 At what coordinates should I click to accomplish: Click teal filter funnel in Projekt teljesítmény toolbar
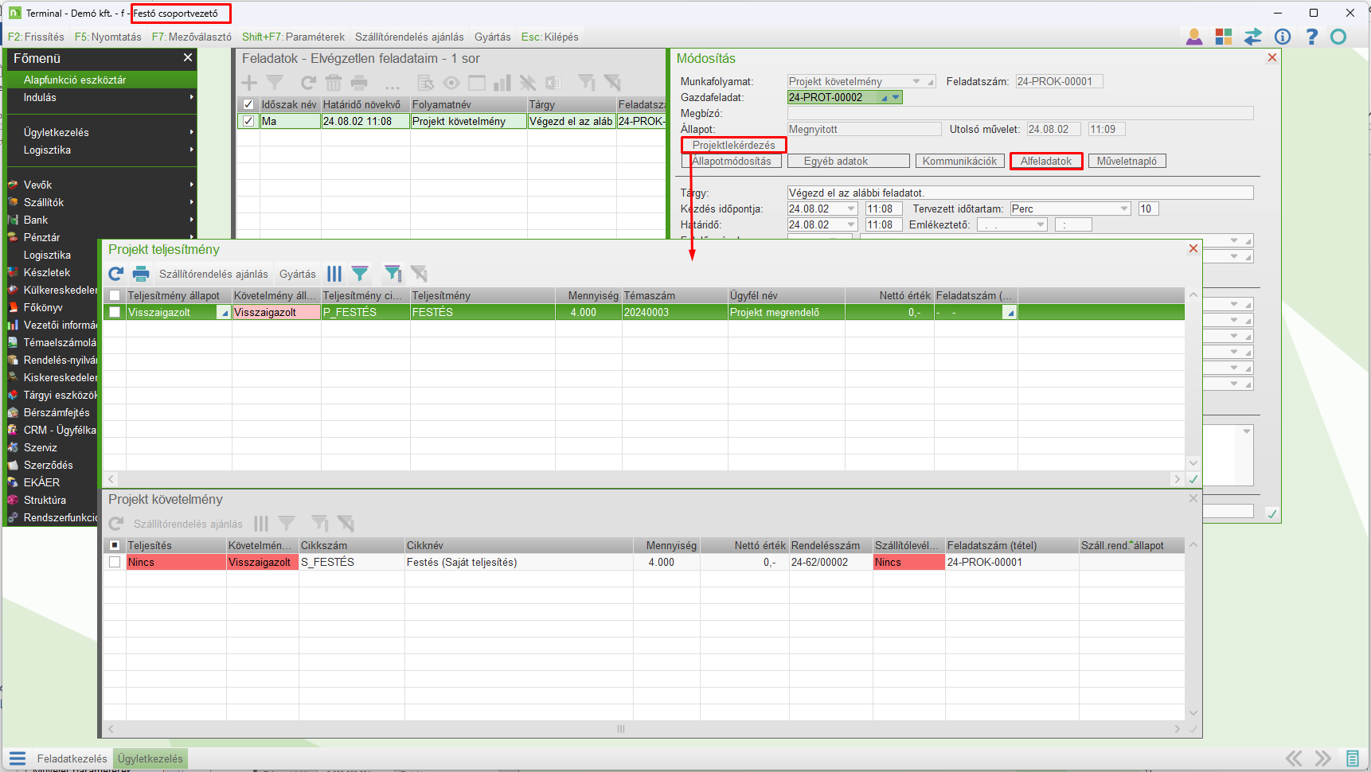click(360, 274)
